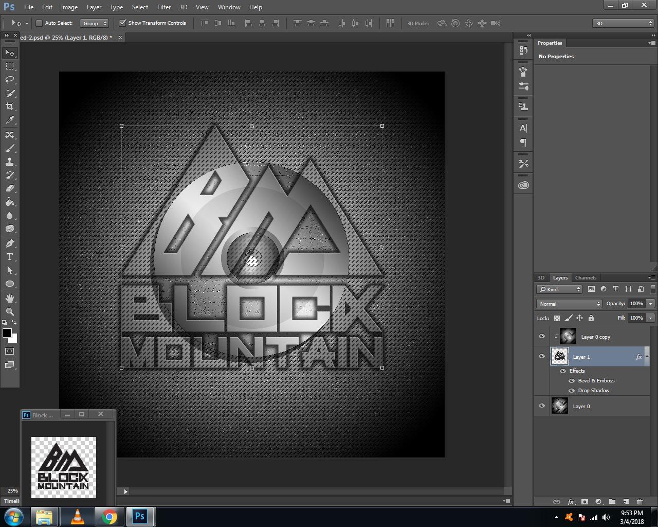Enable the Auto-Select checkbox
The height and width of the screenshot is (527, 658).
point(39,23)
